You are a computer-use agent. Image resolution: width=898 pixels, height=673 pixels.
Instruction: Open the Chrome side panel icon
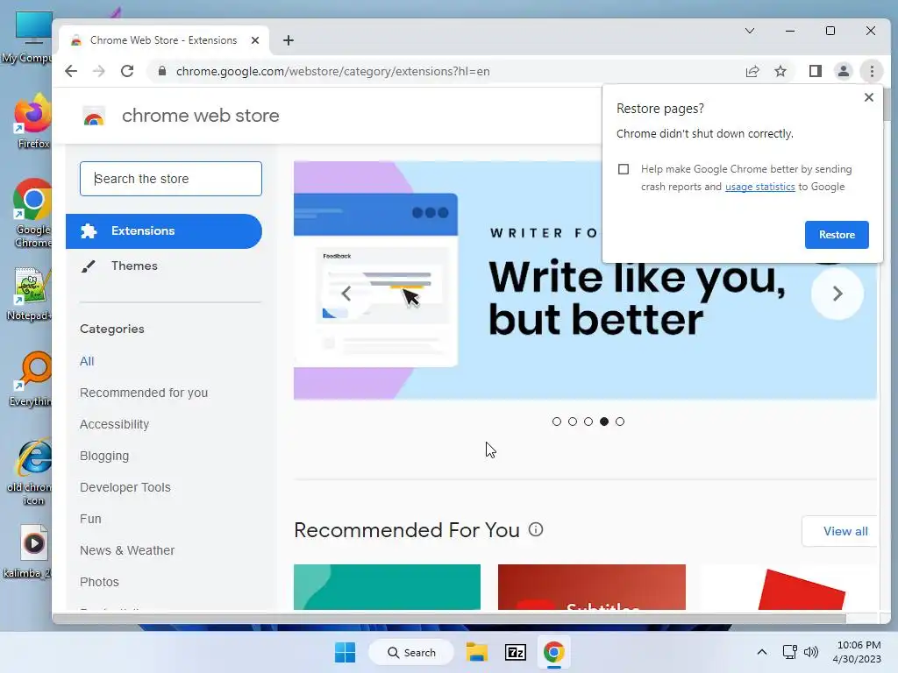[816, 71]
